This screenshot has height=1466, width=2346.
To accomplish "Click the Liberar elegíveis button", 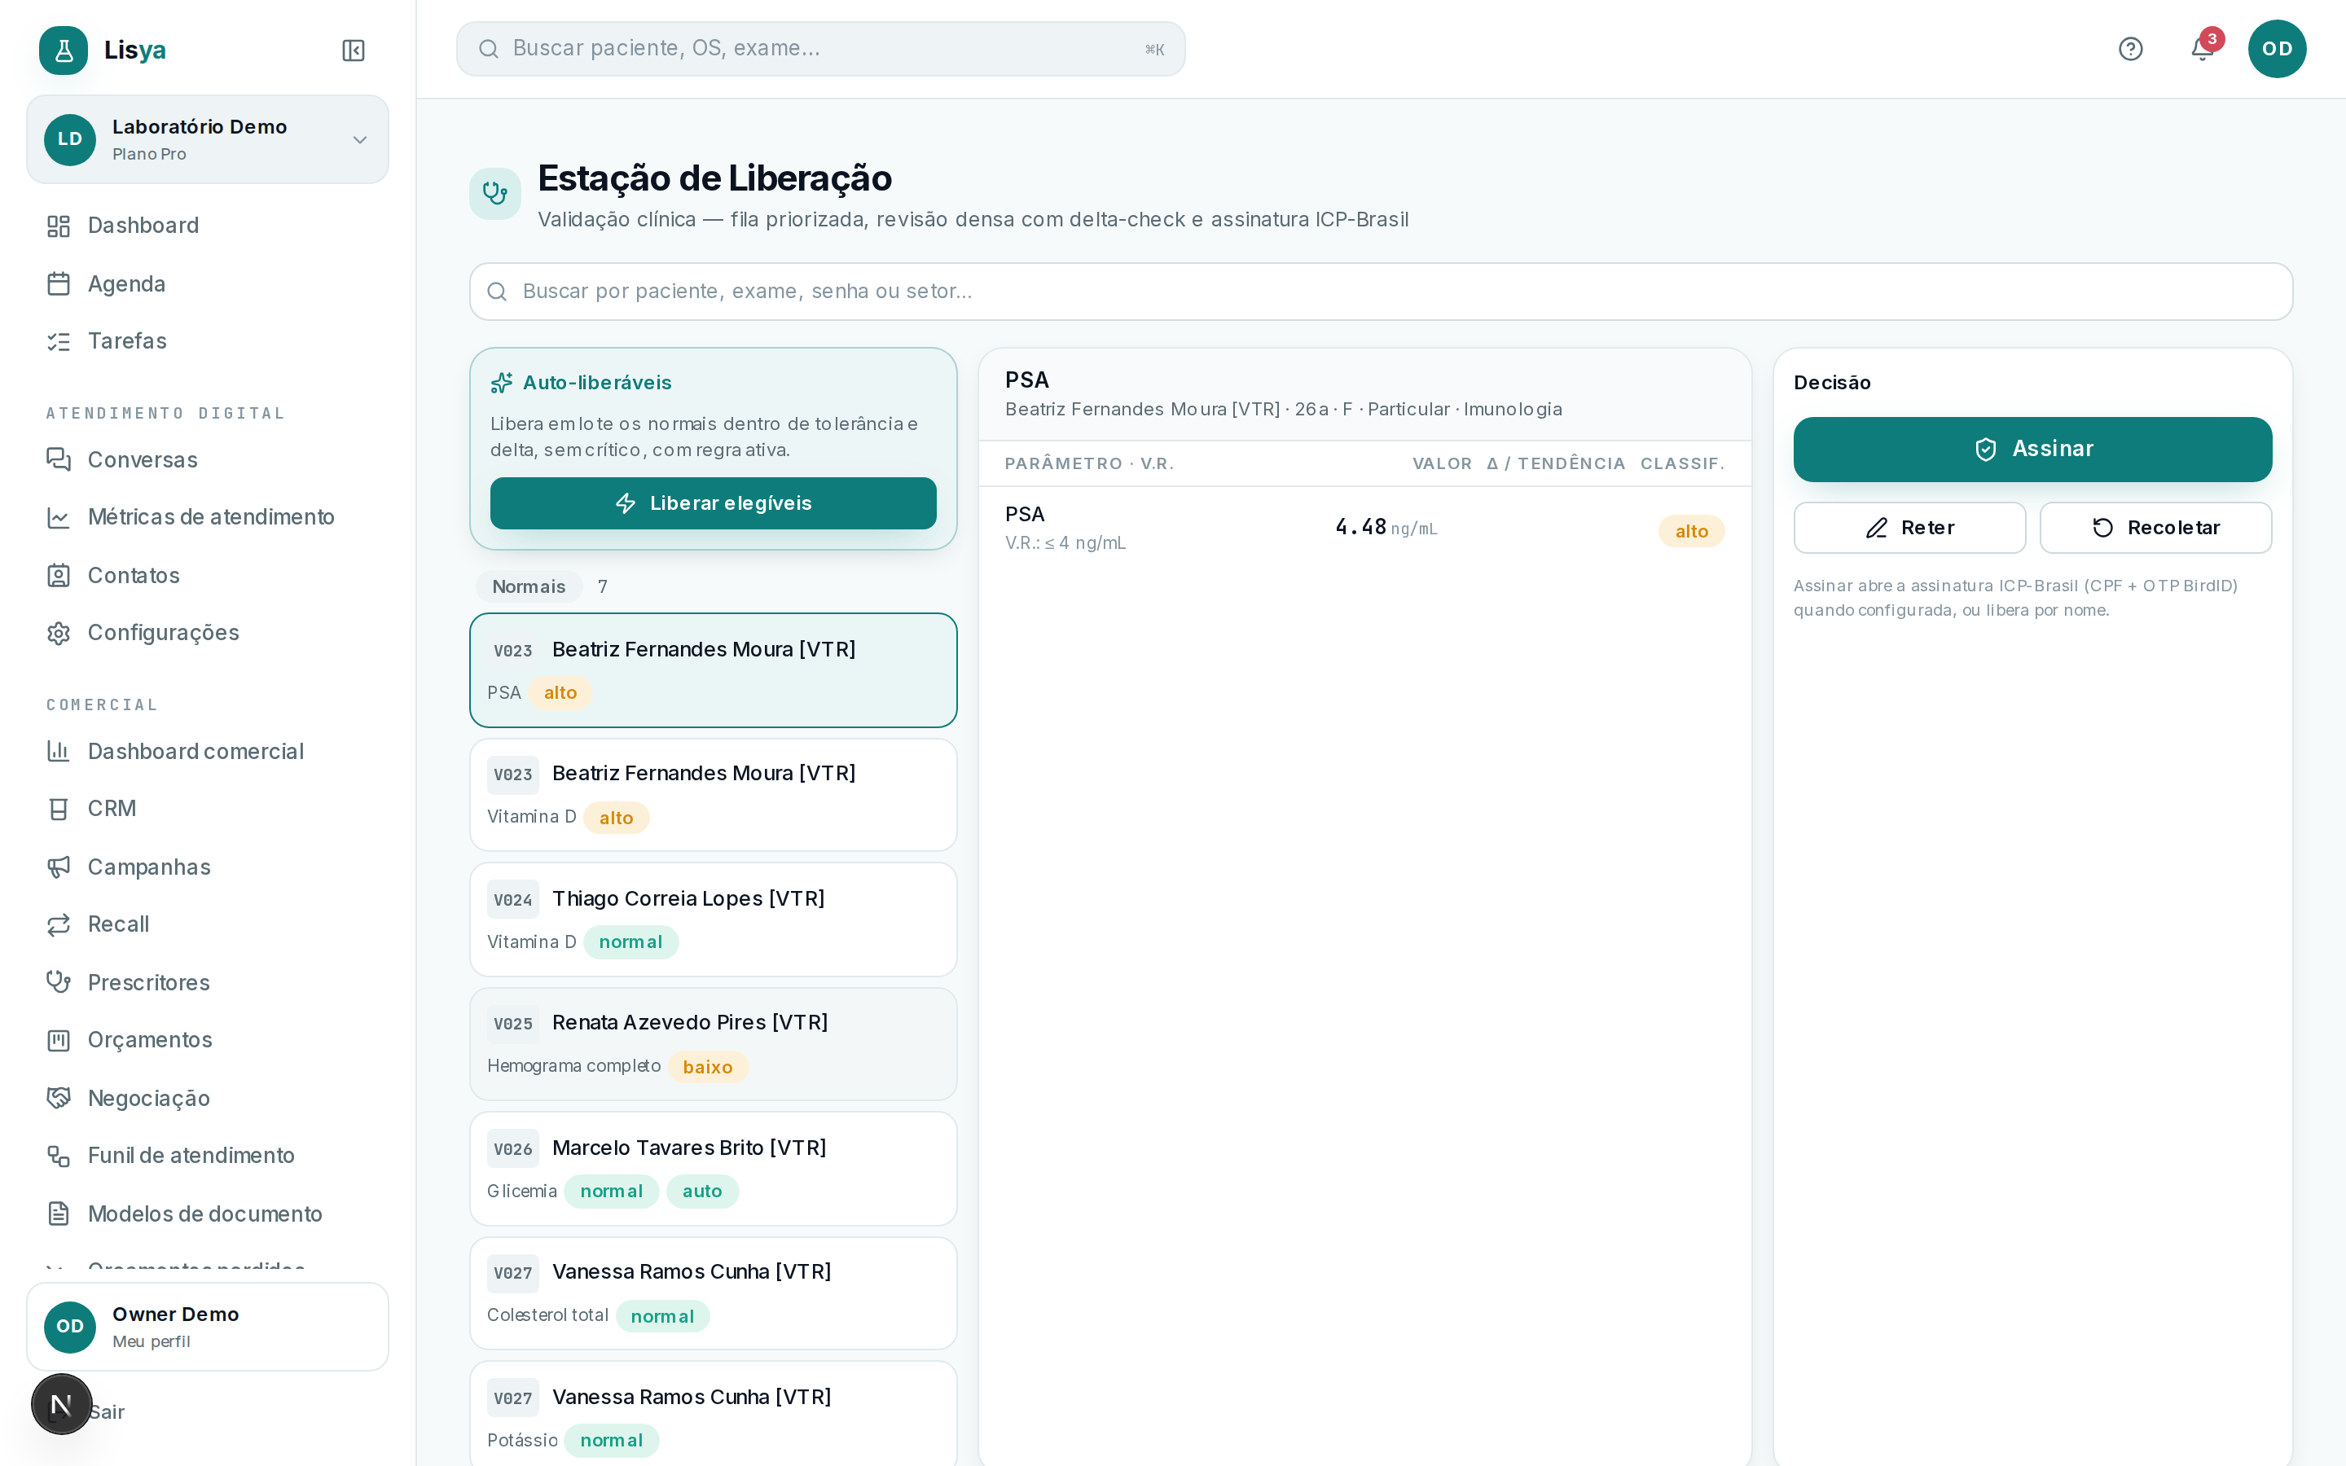I will point(713,503).
